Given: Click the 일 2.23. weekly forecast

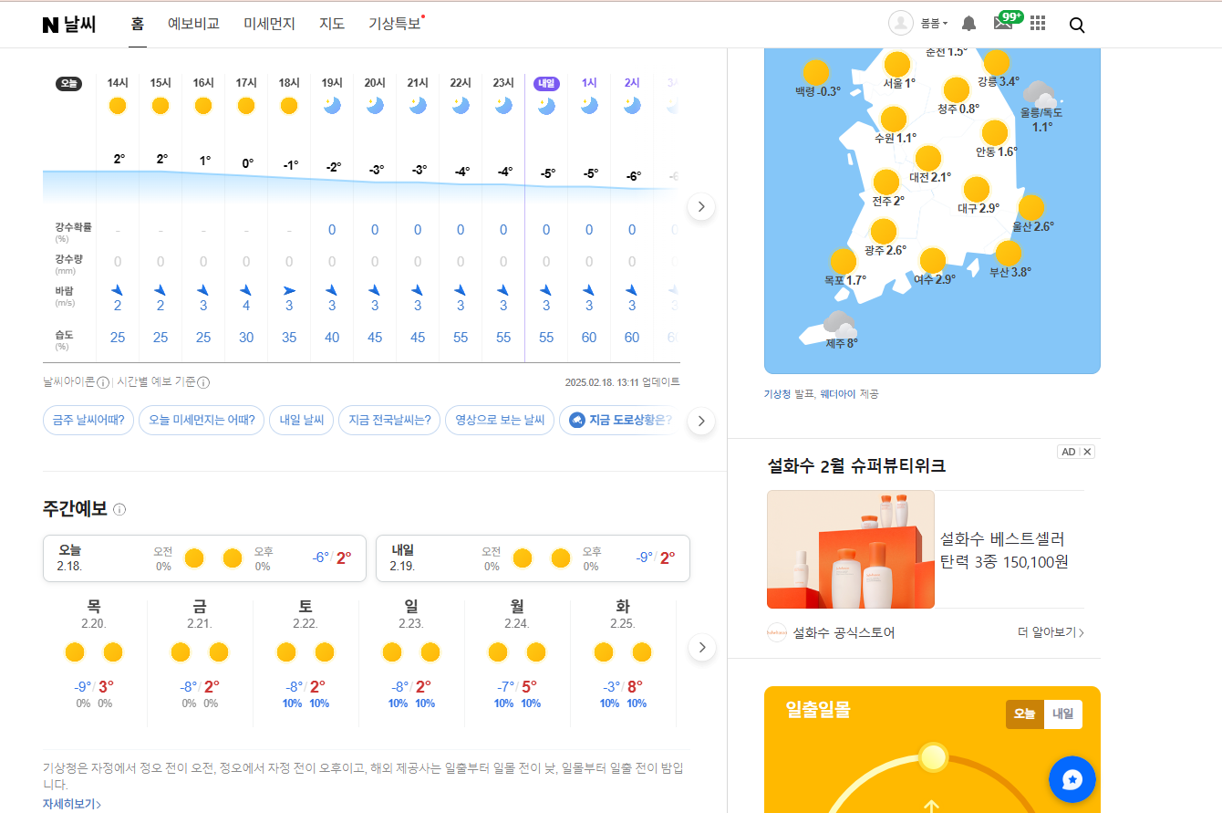Looking at the screenshot, I should 411,653.
